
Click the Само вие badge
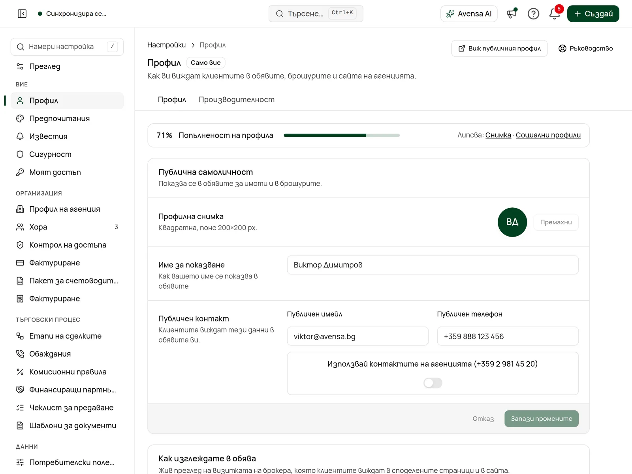click(x=206, y=63)
